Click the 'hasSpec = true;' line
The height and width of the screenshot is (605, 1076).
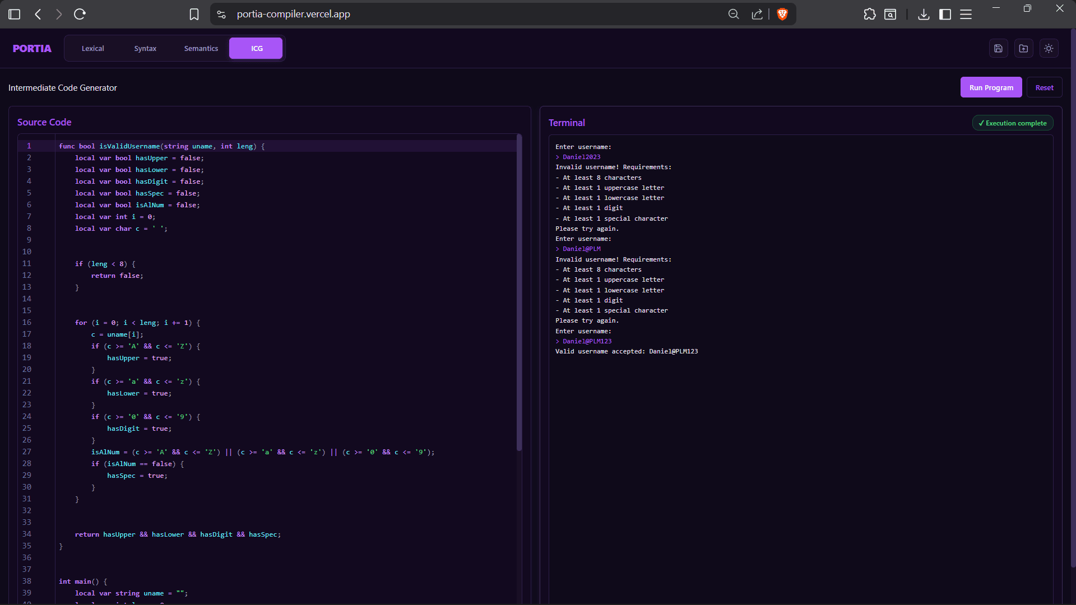point(137,476)
